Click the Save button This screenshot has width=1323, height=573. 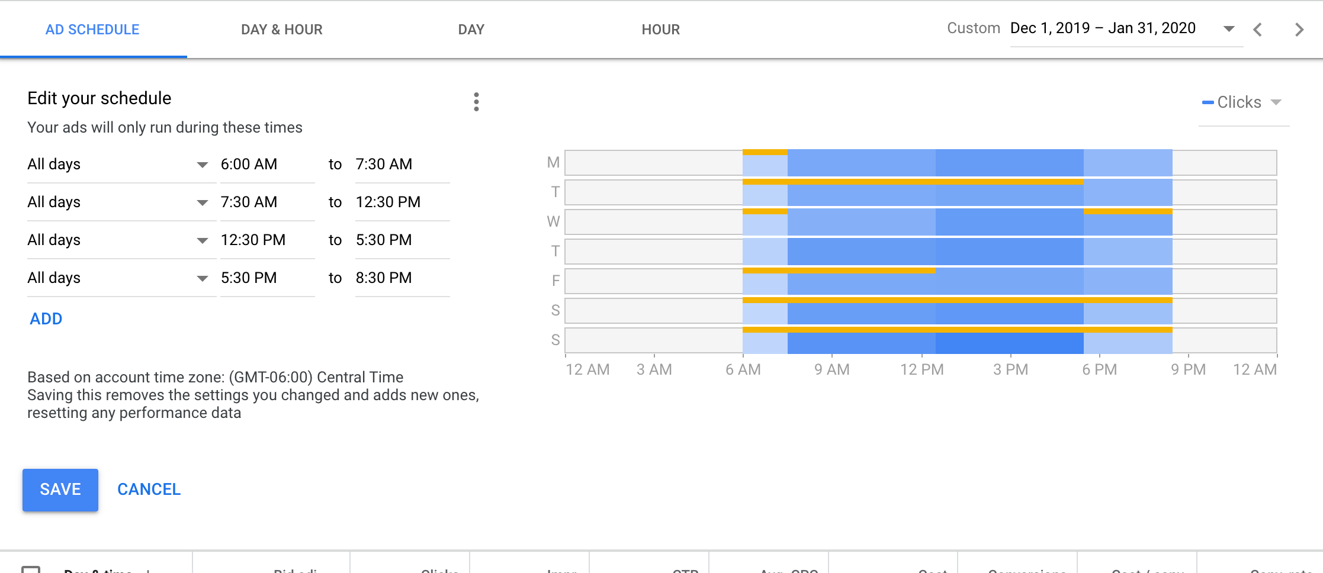coord(60,490)
